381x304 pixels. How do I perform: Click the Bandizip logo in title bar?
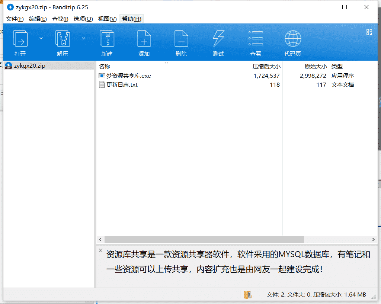coord(10,7)
